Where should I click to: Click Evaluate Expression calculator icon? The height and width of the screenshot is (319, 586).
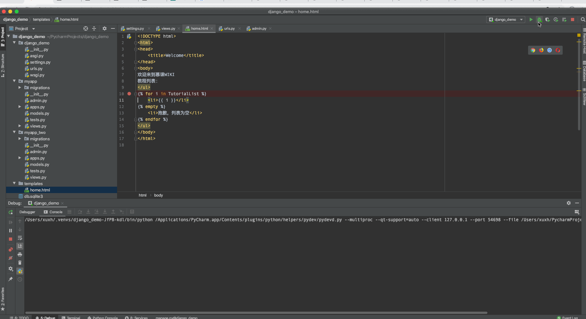(x=132, y=212)
